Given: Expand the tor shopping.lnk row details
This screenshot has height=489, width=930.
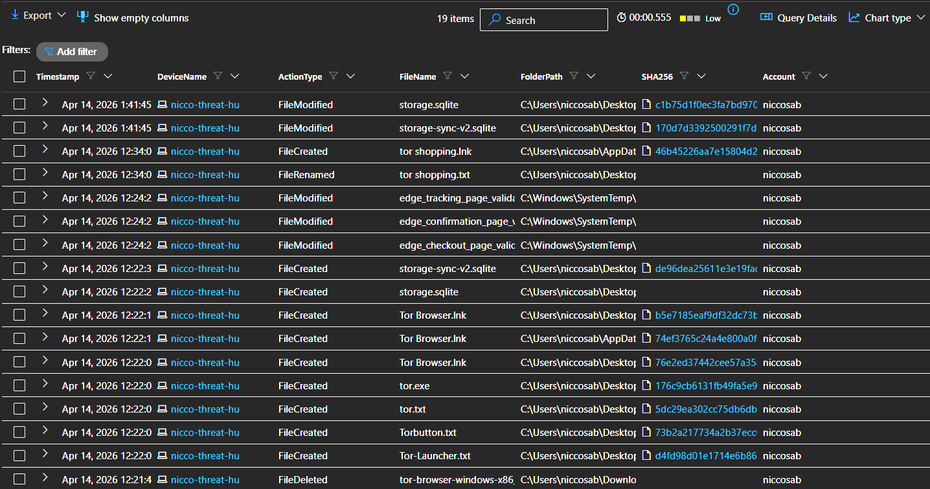Looking at the screenshot, I should [x=45, y=150].
